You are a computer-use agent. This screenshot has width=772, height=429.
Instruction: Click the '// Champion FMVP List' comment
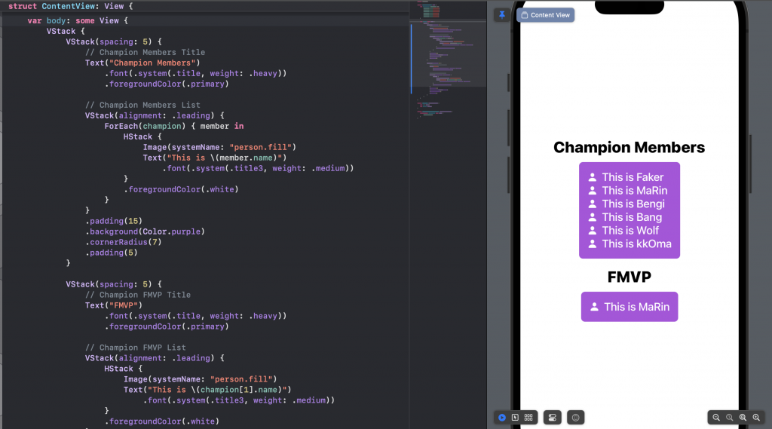tap(136, 348)
